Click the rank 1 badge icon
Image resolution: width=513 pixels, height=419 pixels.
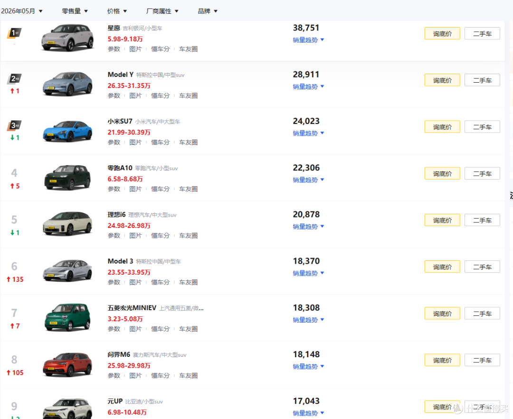[x=14, y=33]
